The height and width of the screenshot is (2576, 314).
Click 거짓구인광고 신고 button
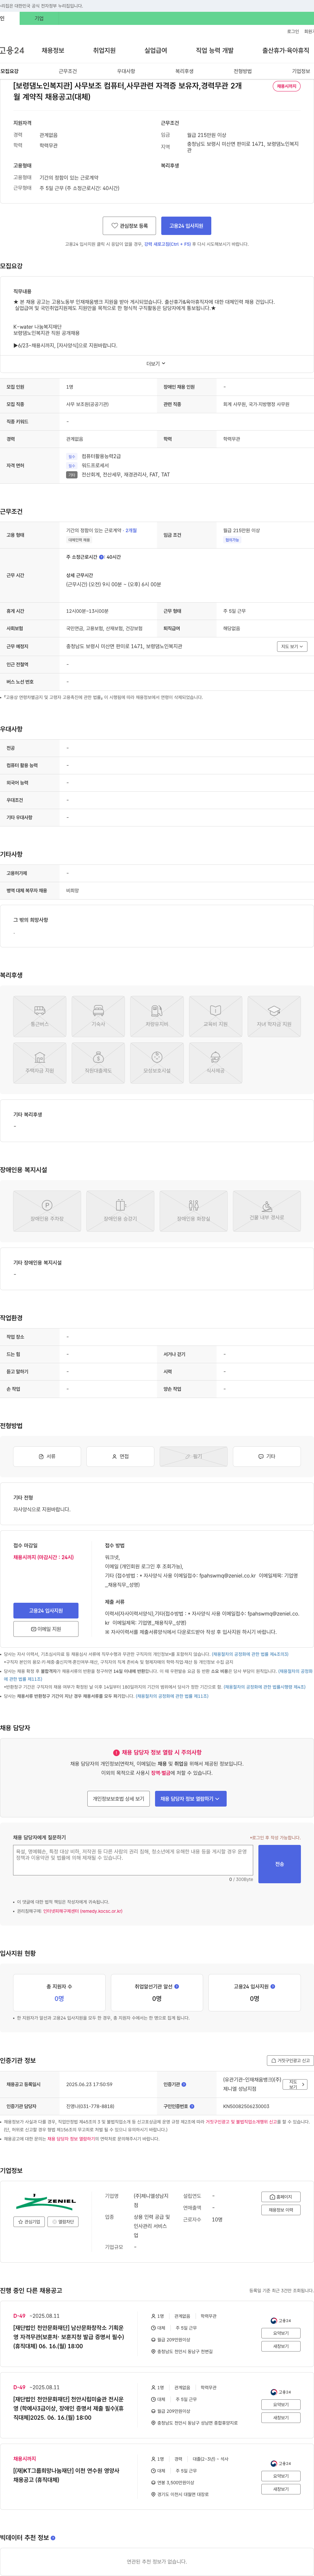click(x=290, y=2060)
